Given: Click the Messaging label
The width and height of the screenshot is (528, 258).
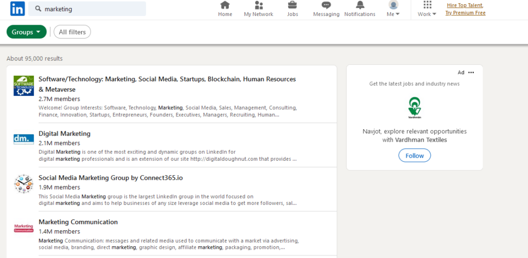Looking at the screenshot, I should 326,14.
